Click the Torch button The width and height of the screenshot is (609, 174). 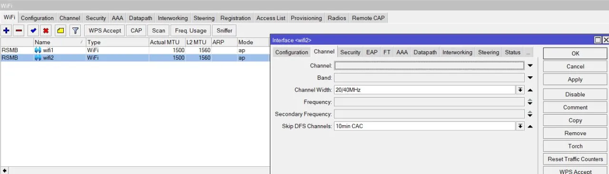coord(575,146)
